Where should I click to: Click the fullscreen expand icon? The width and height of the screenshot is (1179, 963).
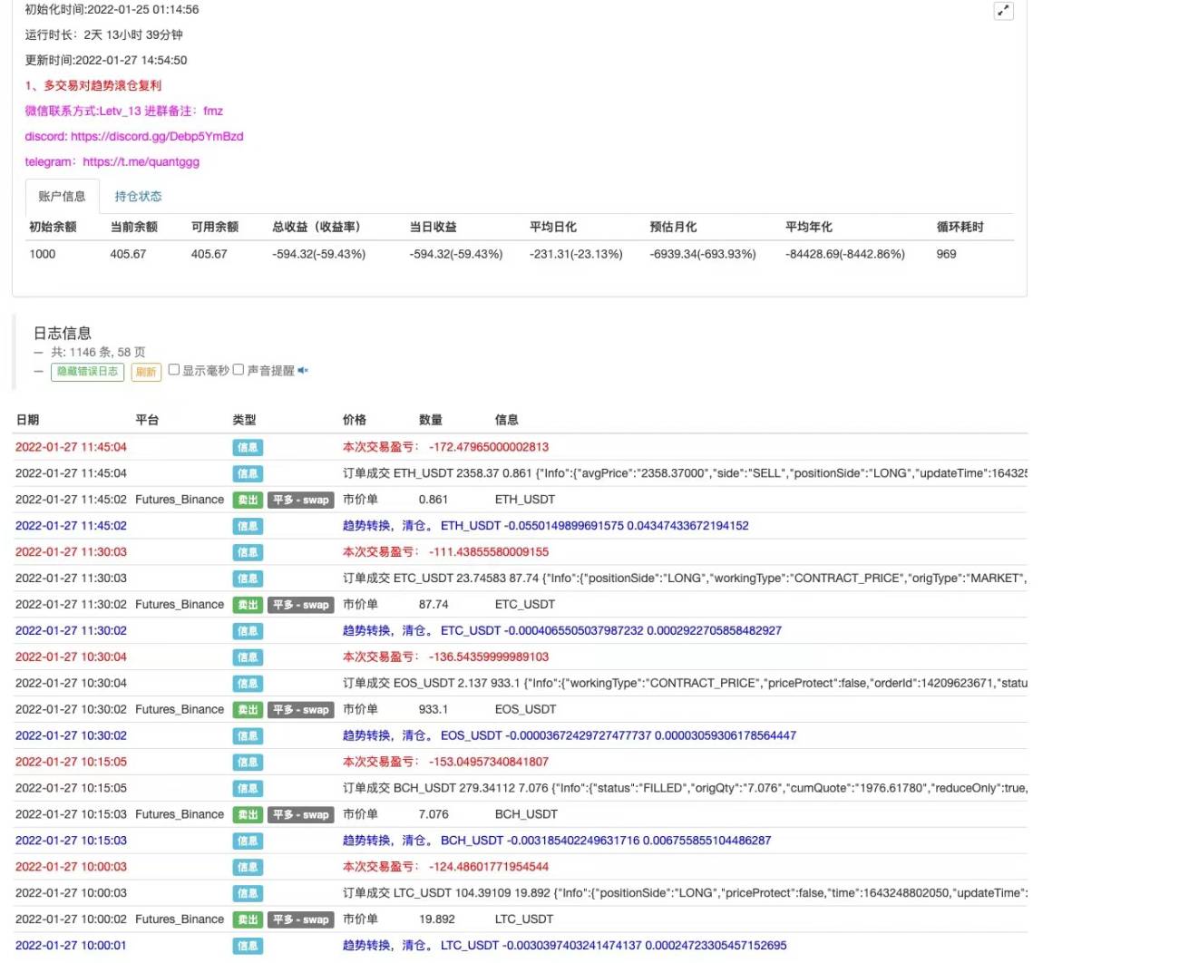[x=1003, y=11]
